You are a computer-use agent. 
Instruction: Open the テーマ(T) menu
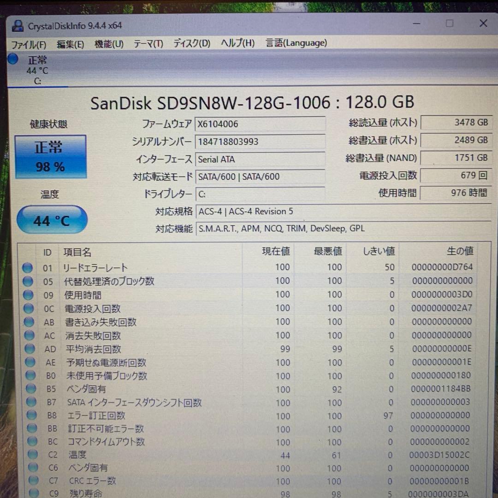coord(148,43)
